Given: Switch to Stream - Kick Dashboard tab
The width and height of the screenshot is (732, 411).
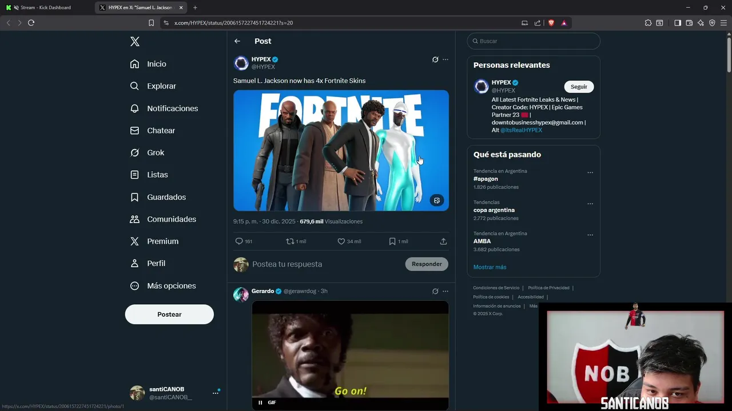Looking at the screenshot, I should click(46, 7).
